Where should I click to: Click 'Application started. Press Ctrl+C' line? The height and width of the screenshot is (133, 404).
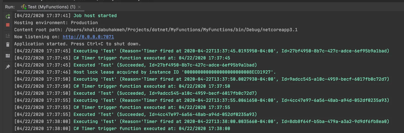click(x=77, y=44)
